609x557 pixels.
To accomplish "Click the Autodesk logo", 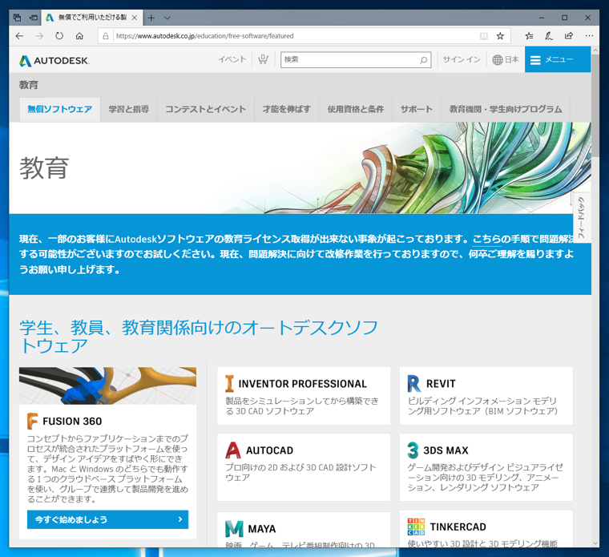I will coord(54,61).
